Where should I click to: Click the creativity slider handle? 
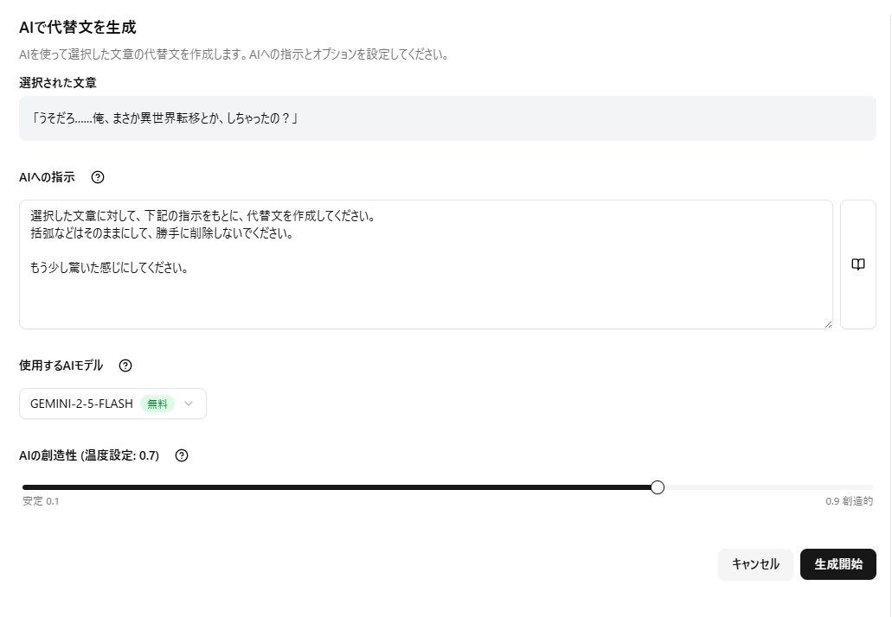pyautogui.click(x=658, y=487)
